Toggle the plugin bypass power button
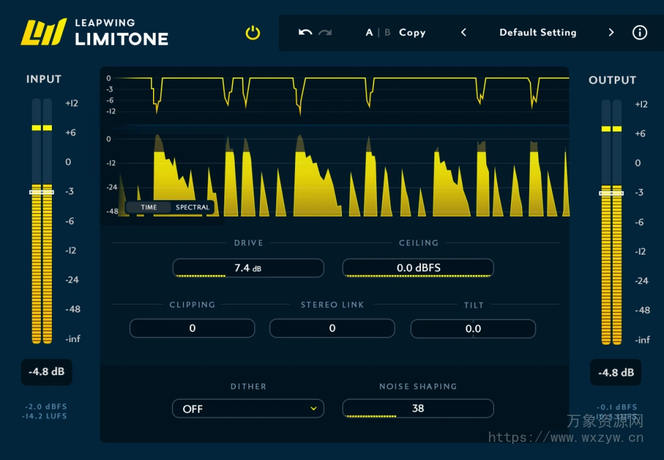664x460 pixels. (x=252, y=32)
